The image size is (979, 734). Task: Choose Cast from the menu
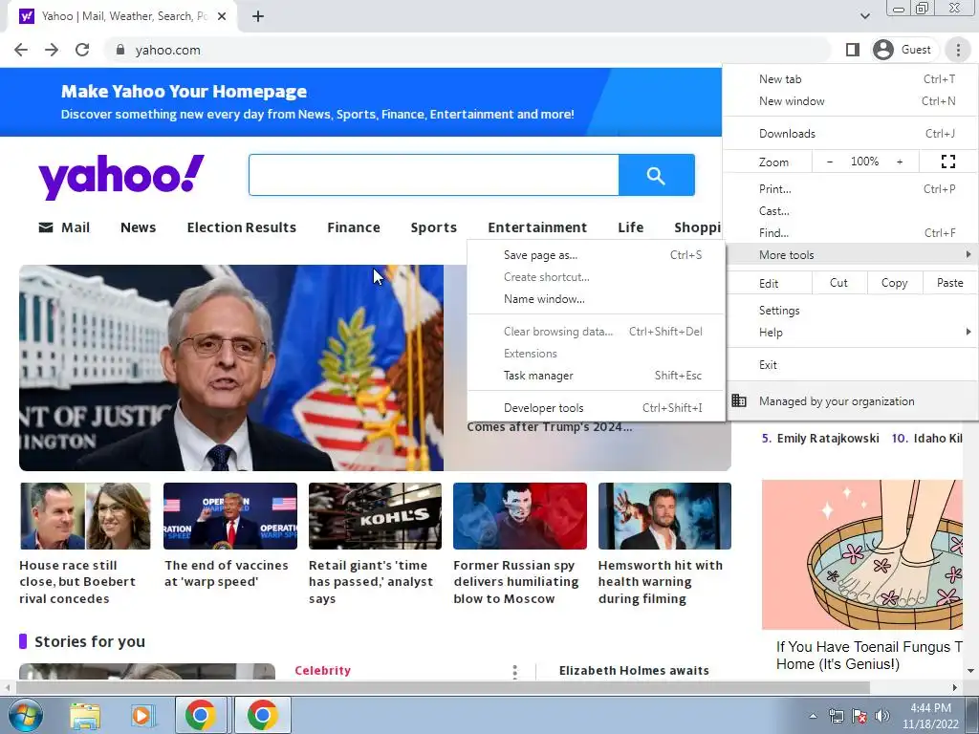[x=850, y=211]
